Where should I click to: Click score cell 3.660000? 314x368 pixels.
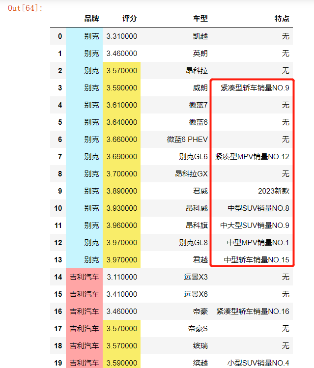(122, 140)
